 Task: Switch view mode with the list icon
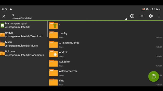click(x=142, y=16)
